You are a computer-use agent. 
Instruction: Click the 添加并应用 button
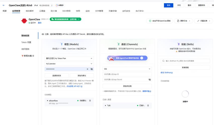click(x=127, y=86)
